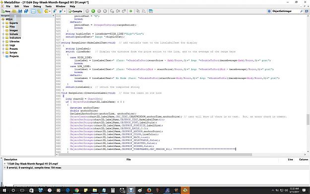
Task: Click the grey circle icon right of Compile
Action: 87,11
